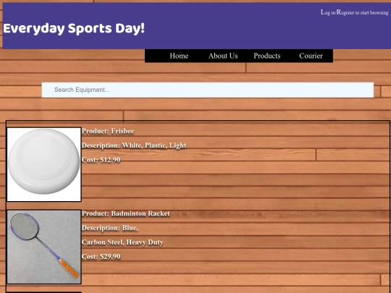Click the 'Description: White, Plastic, Light' text
391x293 pixels.
(x=134, y=145)
